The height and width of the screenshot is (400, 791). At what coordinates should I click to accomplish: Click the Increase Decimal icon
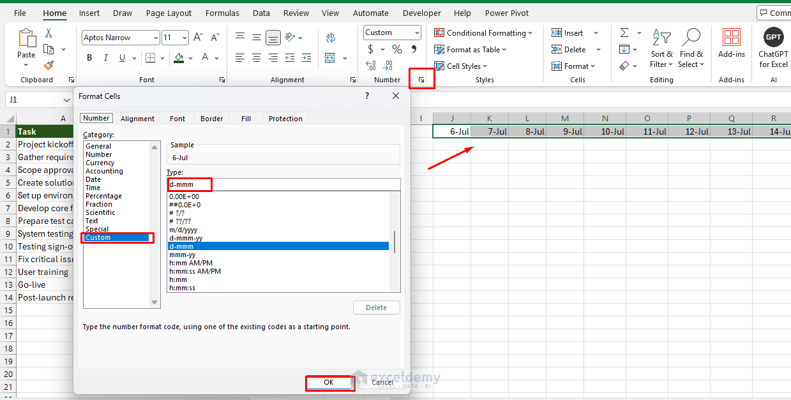click(x=371, y=65)
